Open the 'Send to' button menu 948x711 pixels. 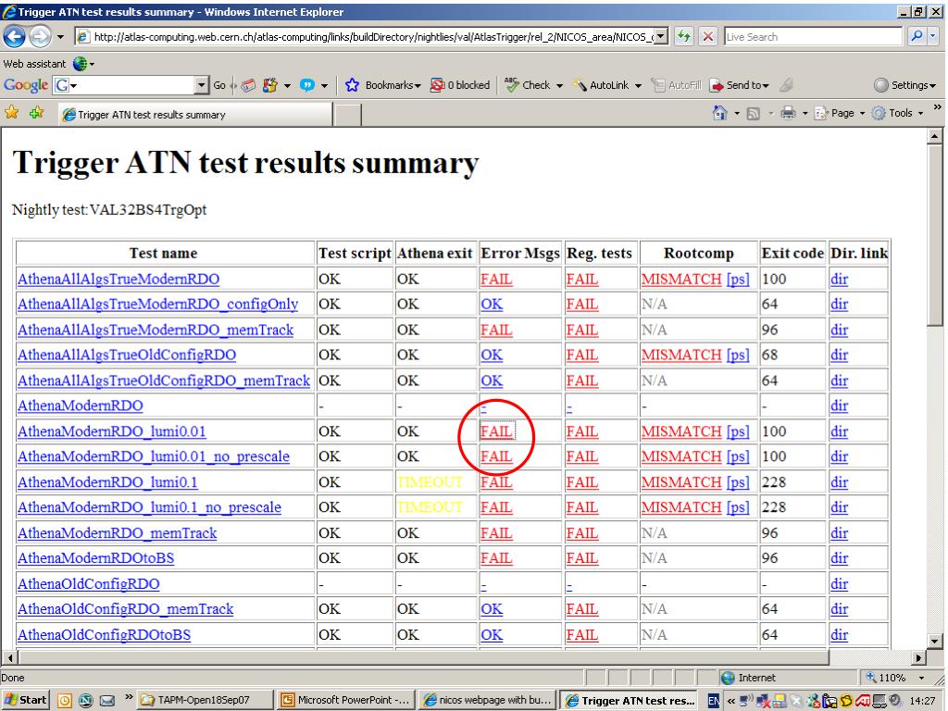click(740, 85)
